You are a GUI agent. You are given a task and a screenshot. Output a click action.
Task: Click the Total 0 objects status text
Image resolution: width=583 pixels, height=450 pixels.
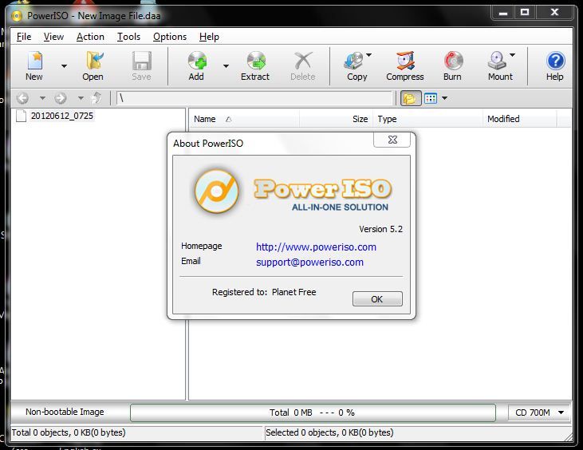69,432
